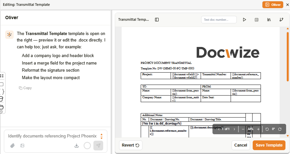Click the '1 of 1' page indicator
Viewport: 290px width, 154px height.
tap(226, 129)
